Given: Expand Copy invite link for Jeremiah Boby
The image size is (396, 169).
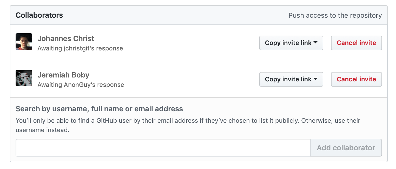Looking at the screenshot, I should (x=291, y=79).
